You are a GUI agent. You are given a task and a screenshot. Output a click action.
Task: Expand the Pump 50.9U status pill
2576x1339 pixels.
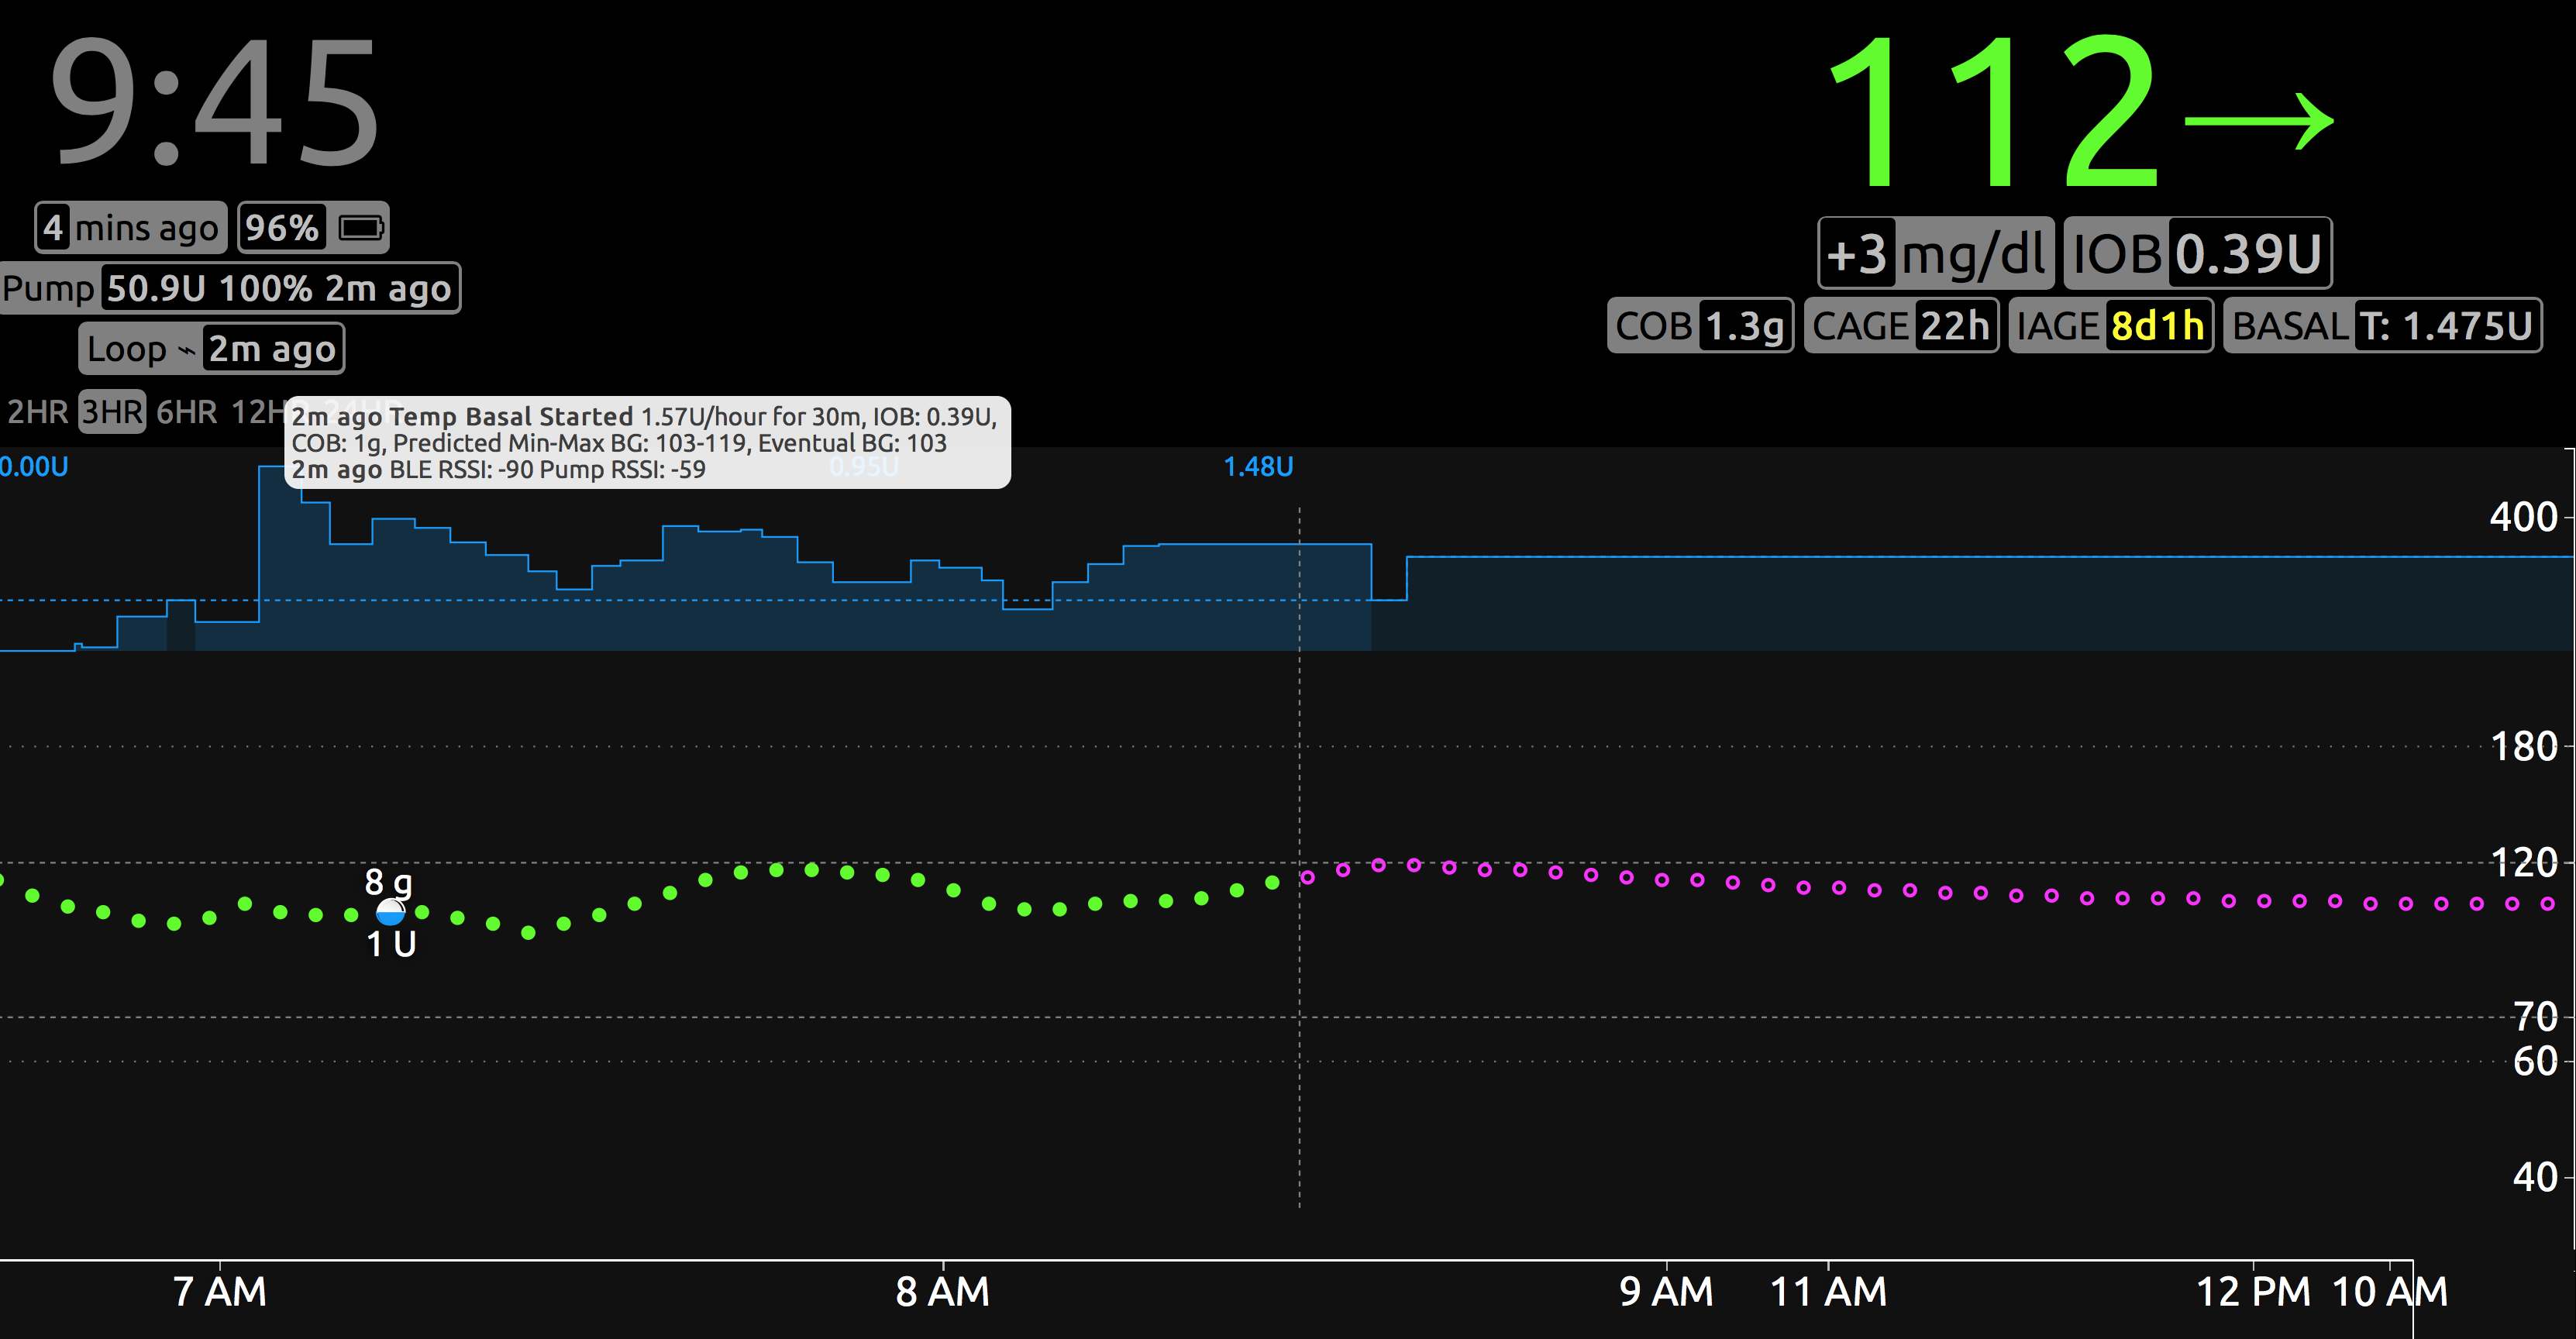[x=230, y=288]
